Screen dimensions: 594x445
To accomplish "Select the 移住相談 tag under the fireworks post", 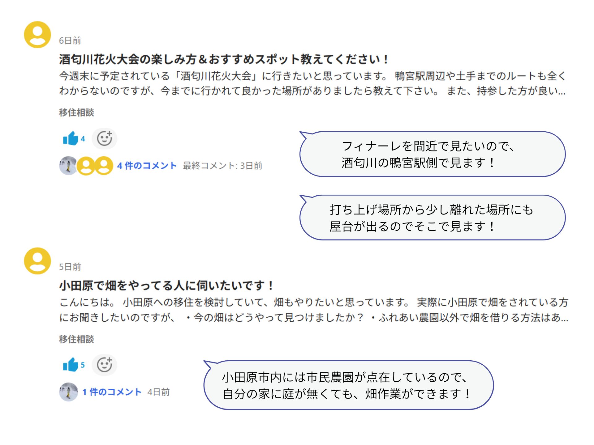I will click(x=76, y=112).
